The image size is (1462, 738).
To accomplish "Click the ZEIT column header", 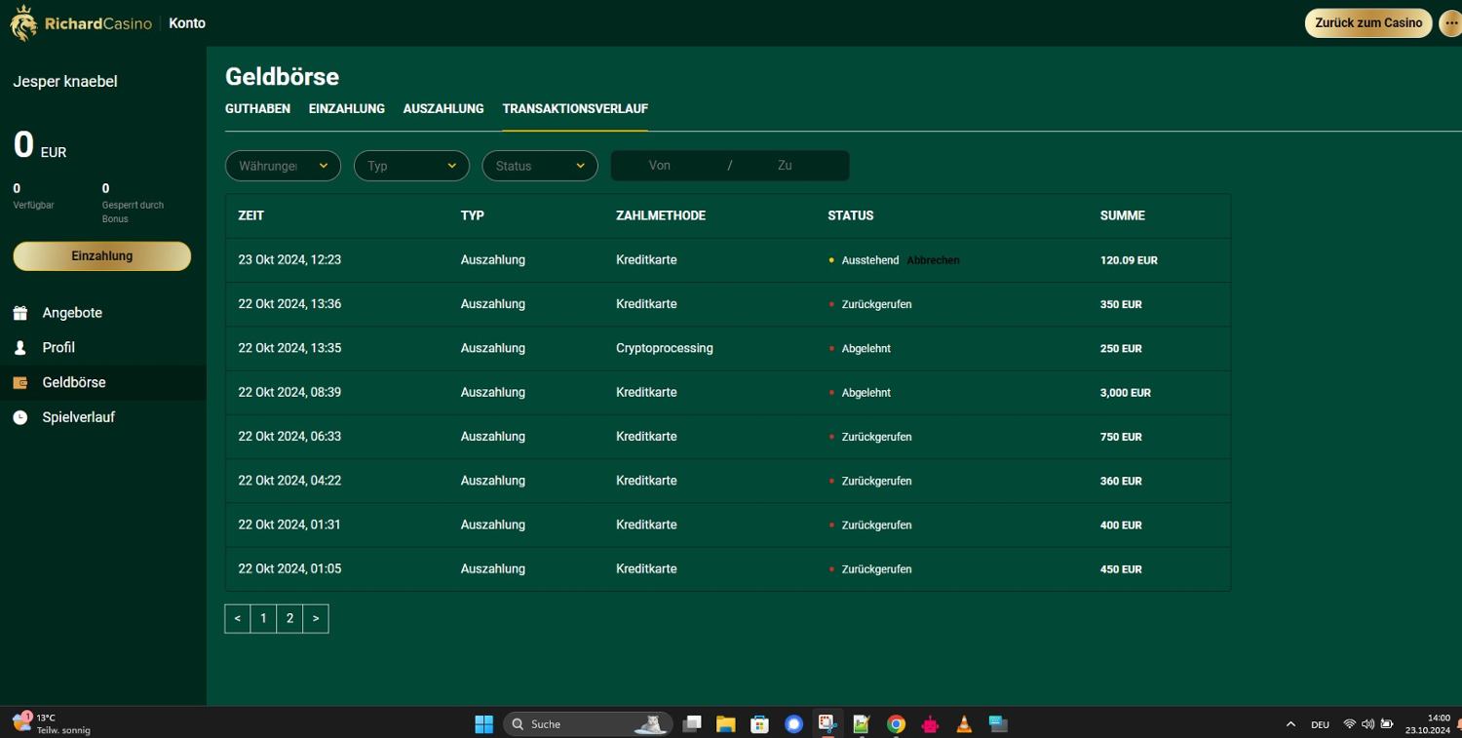I will [251, 215].
